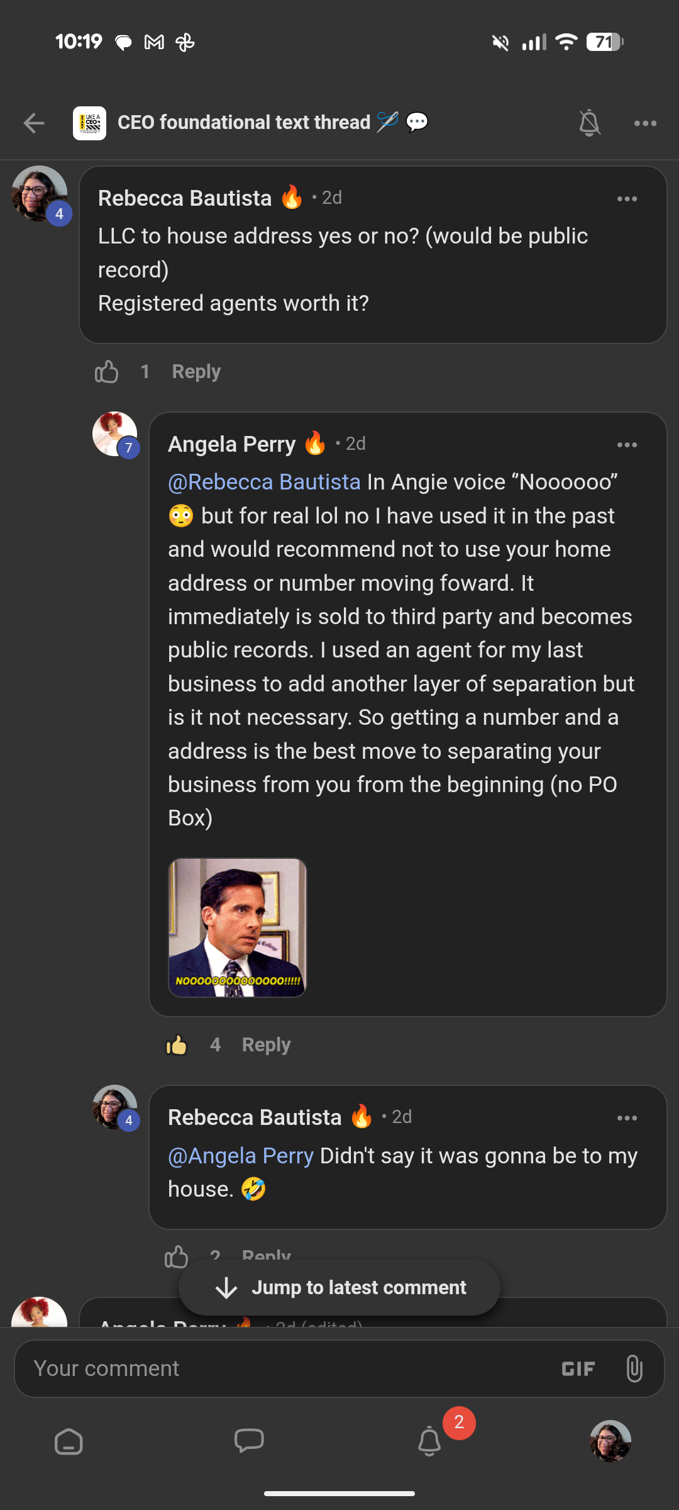This screenshot has width=679, height=1510.
Task: Toggle thread notification bell in header
Action: (x=589, y=123)
